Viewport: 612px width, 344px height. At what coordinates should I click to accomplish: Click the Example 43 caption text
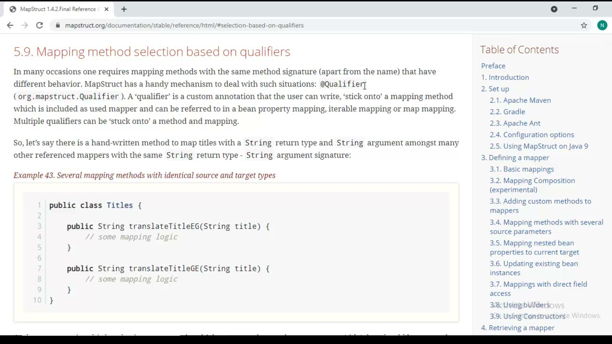[x=144, y=175]
